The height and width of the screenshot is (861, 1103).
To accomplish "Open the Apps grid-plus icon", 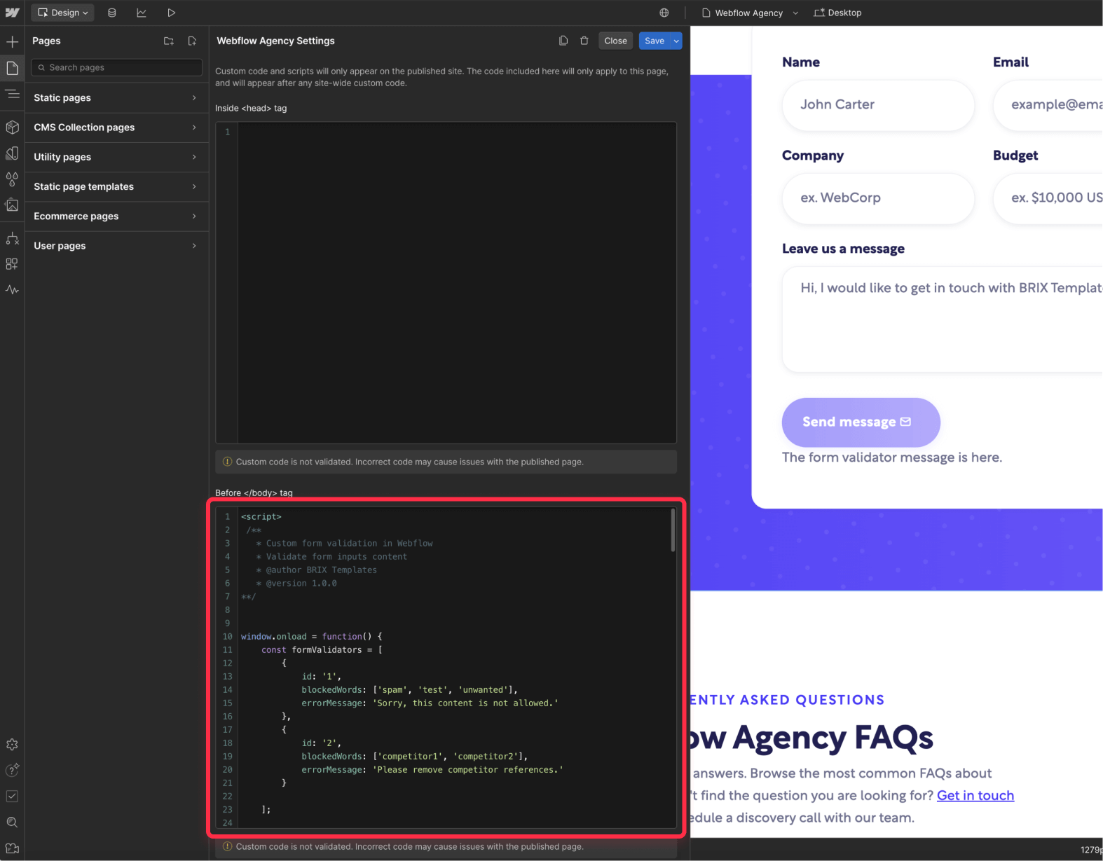I will click(12, 264).
